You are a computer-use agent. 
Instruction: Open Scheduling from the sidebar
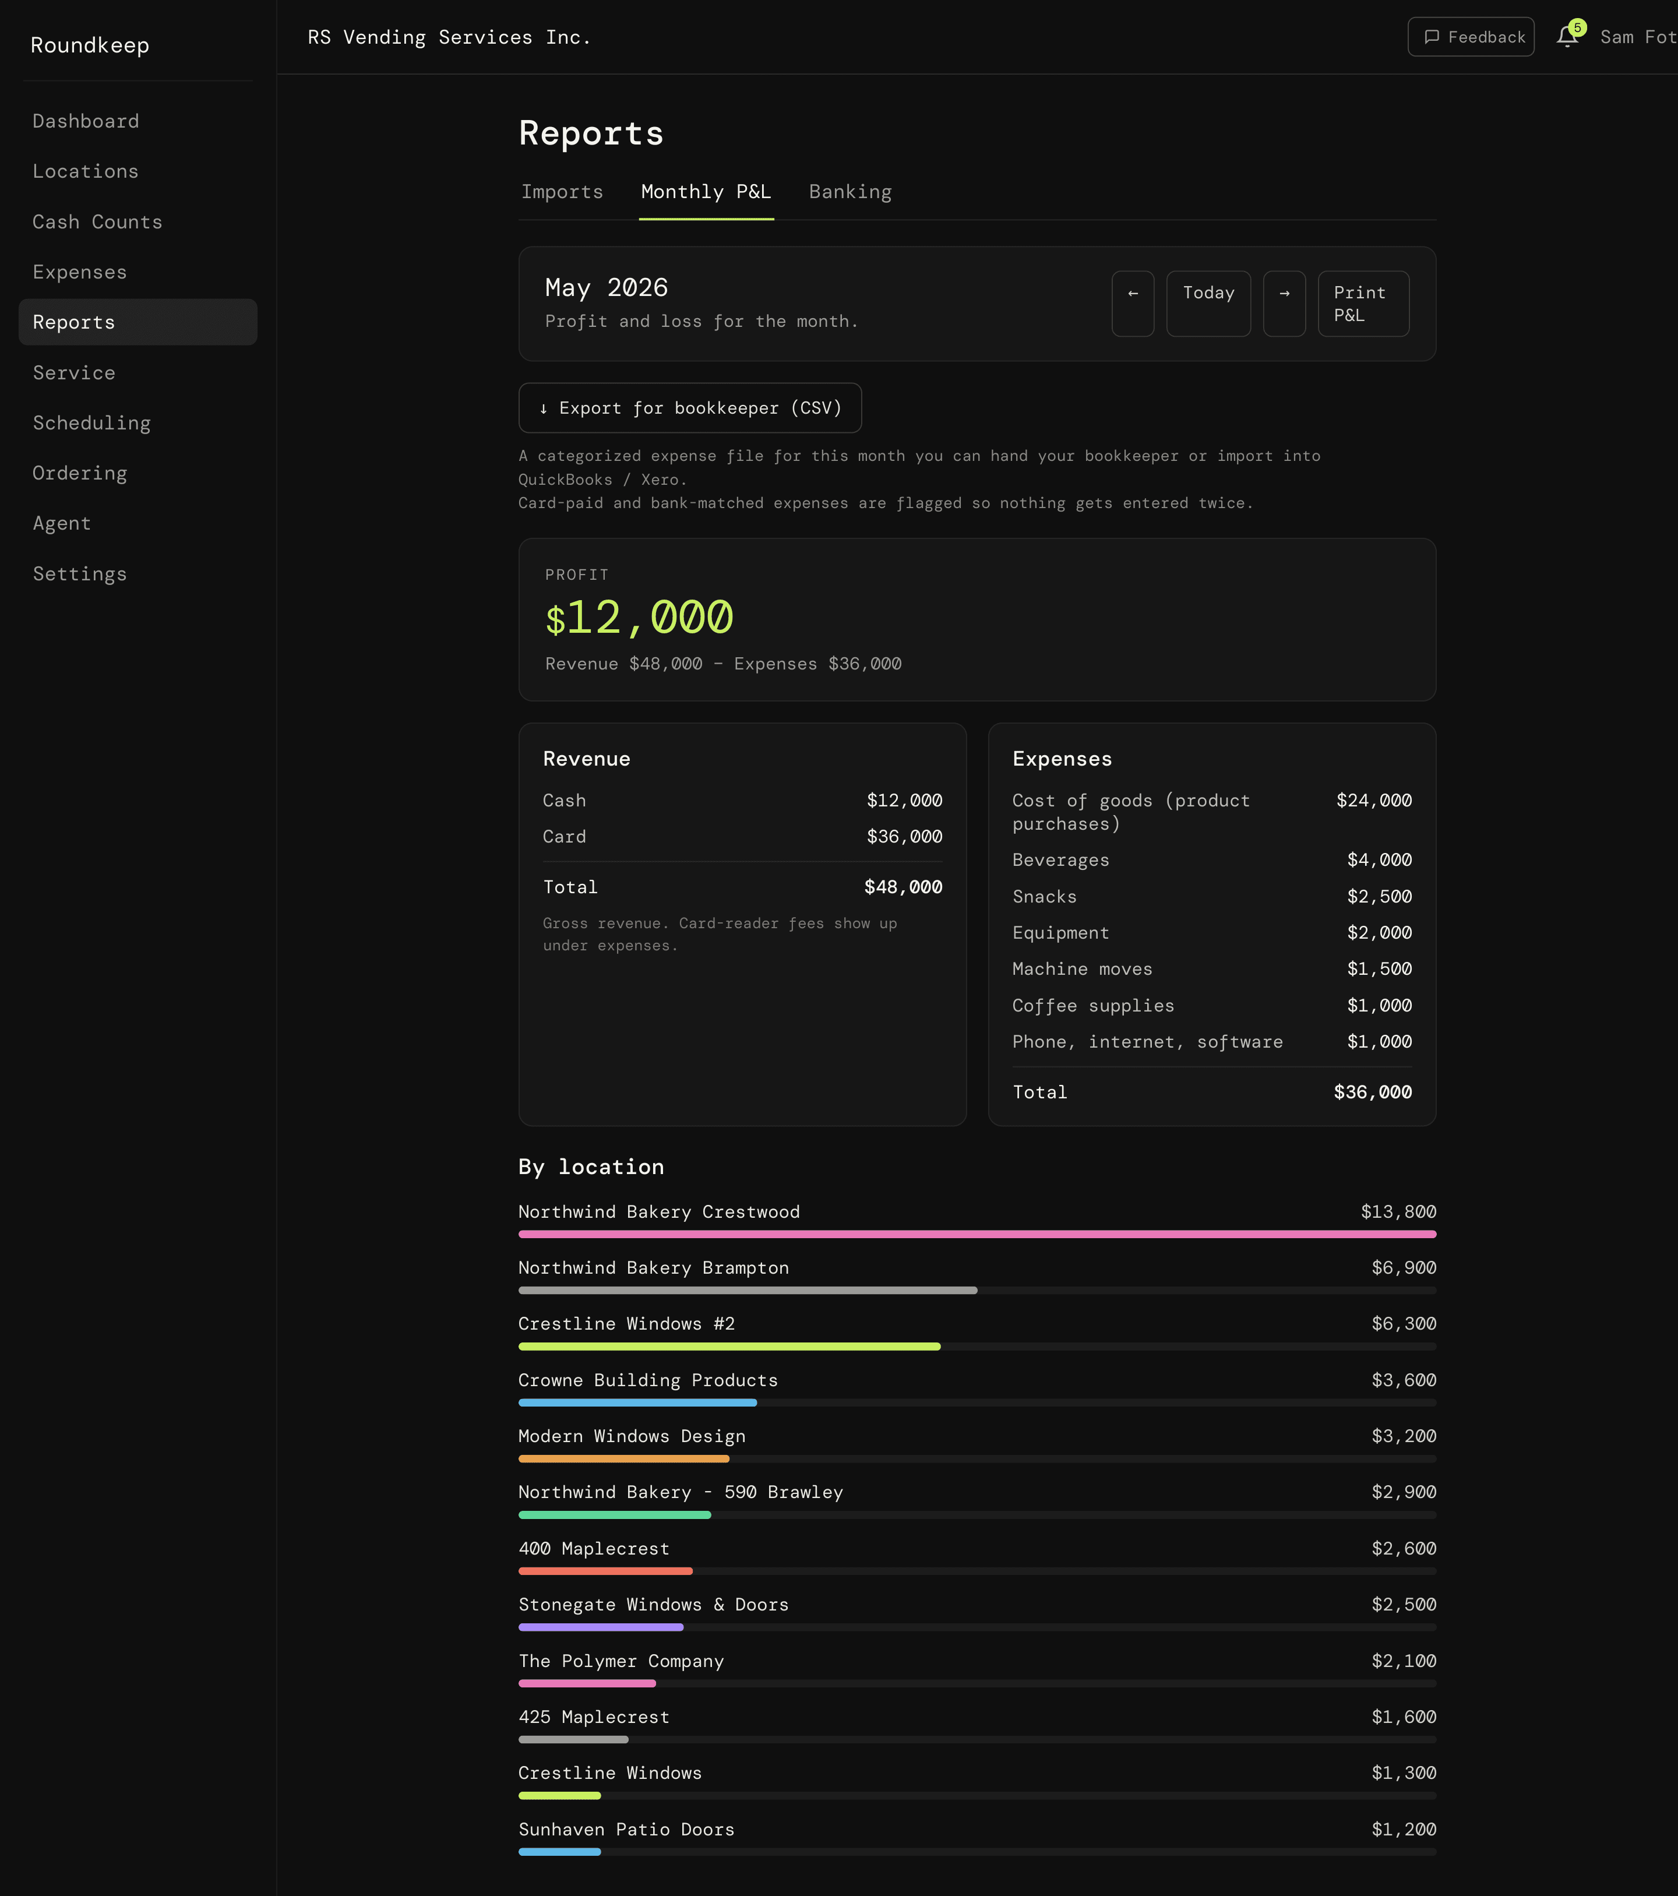point(138,423)
